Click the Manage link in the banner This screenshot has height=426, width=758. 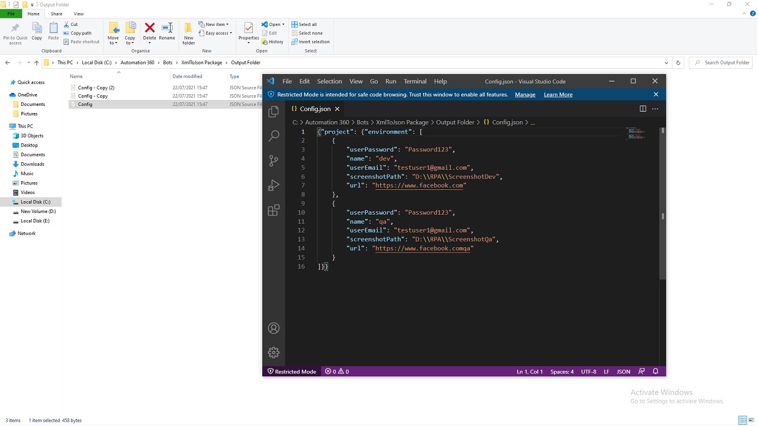click(x=525, y=95)
